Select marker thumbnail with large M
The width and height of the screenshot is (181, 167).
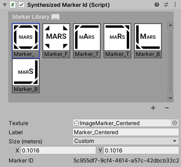point(148,40)
